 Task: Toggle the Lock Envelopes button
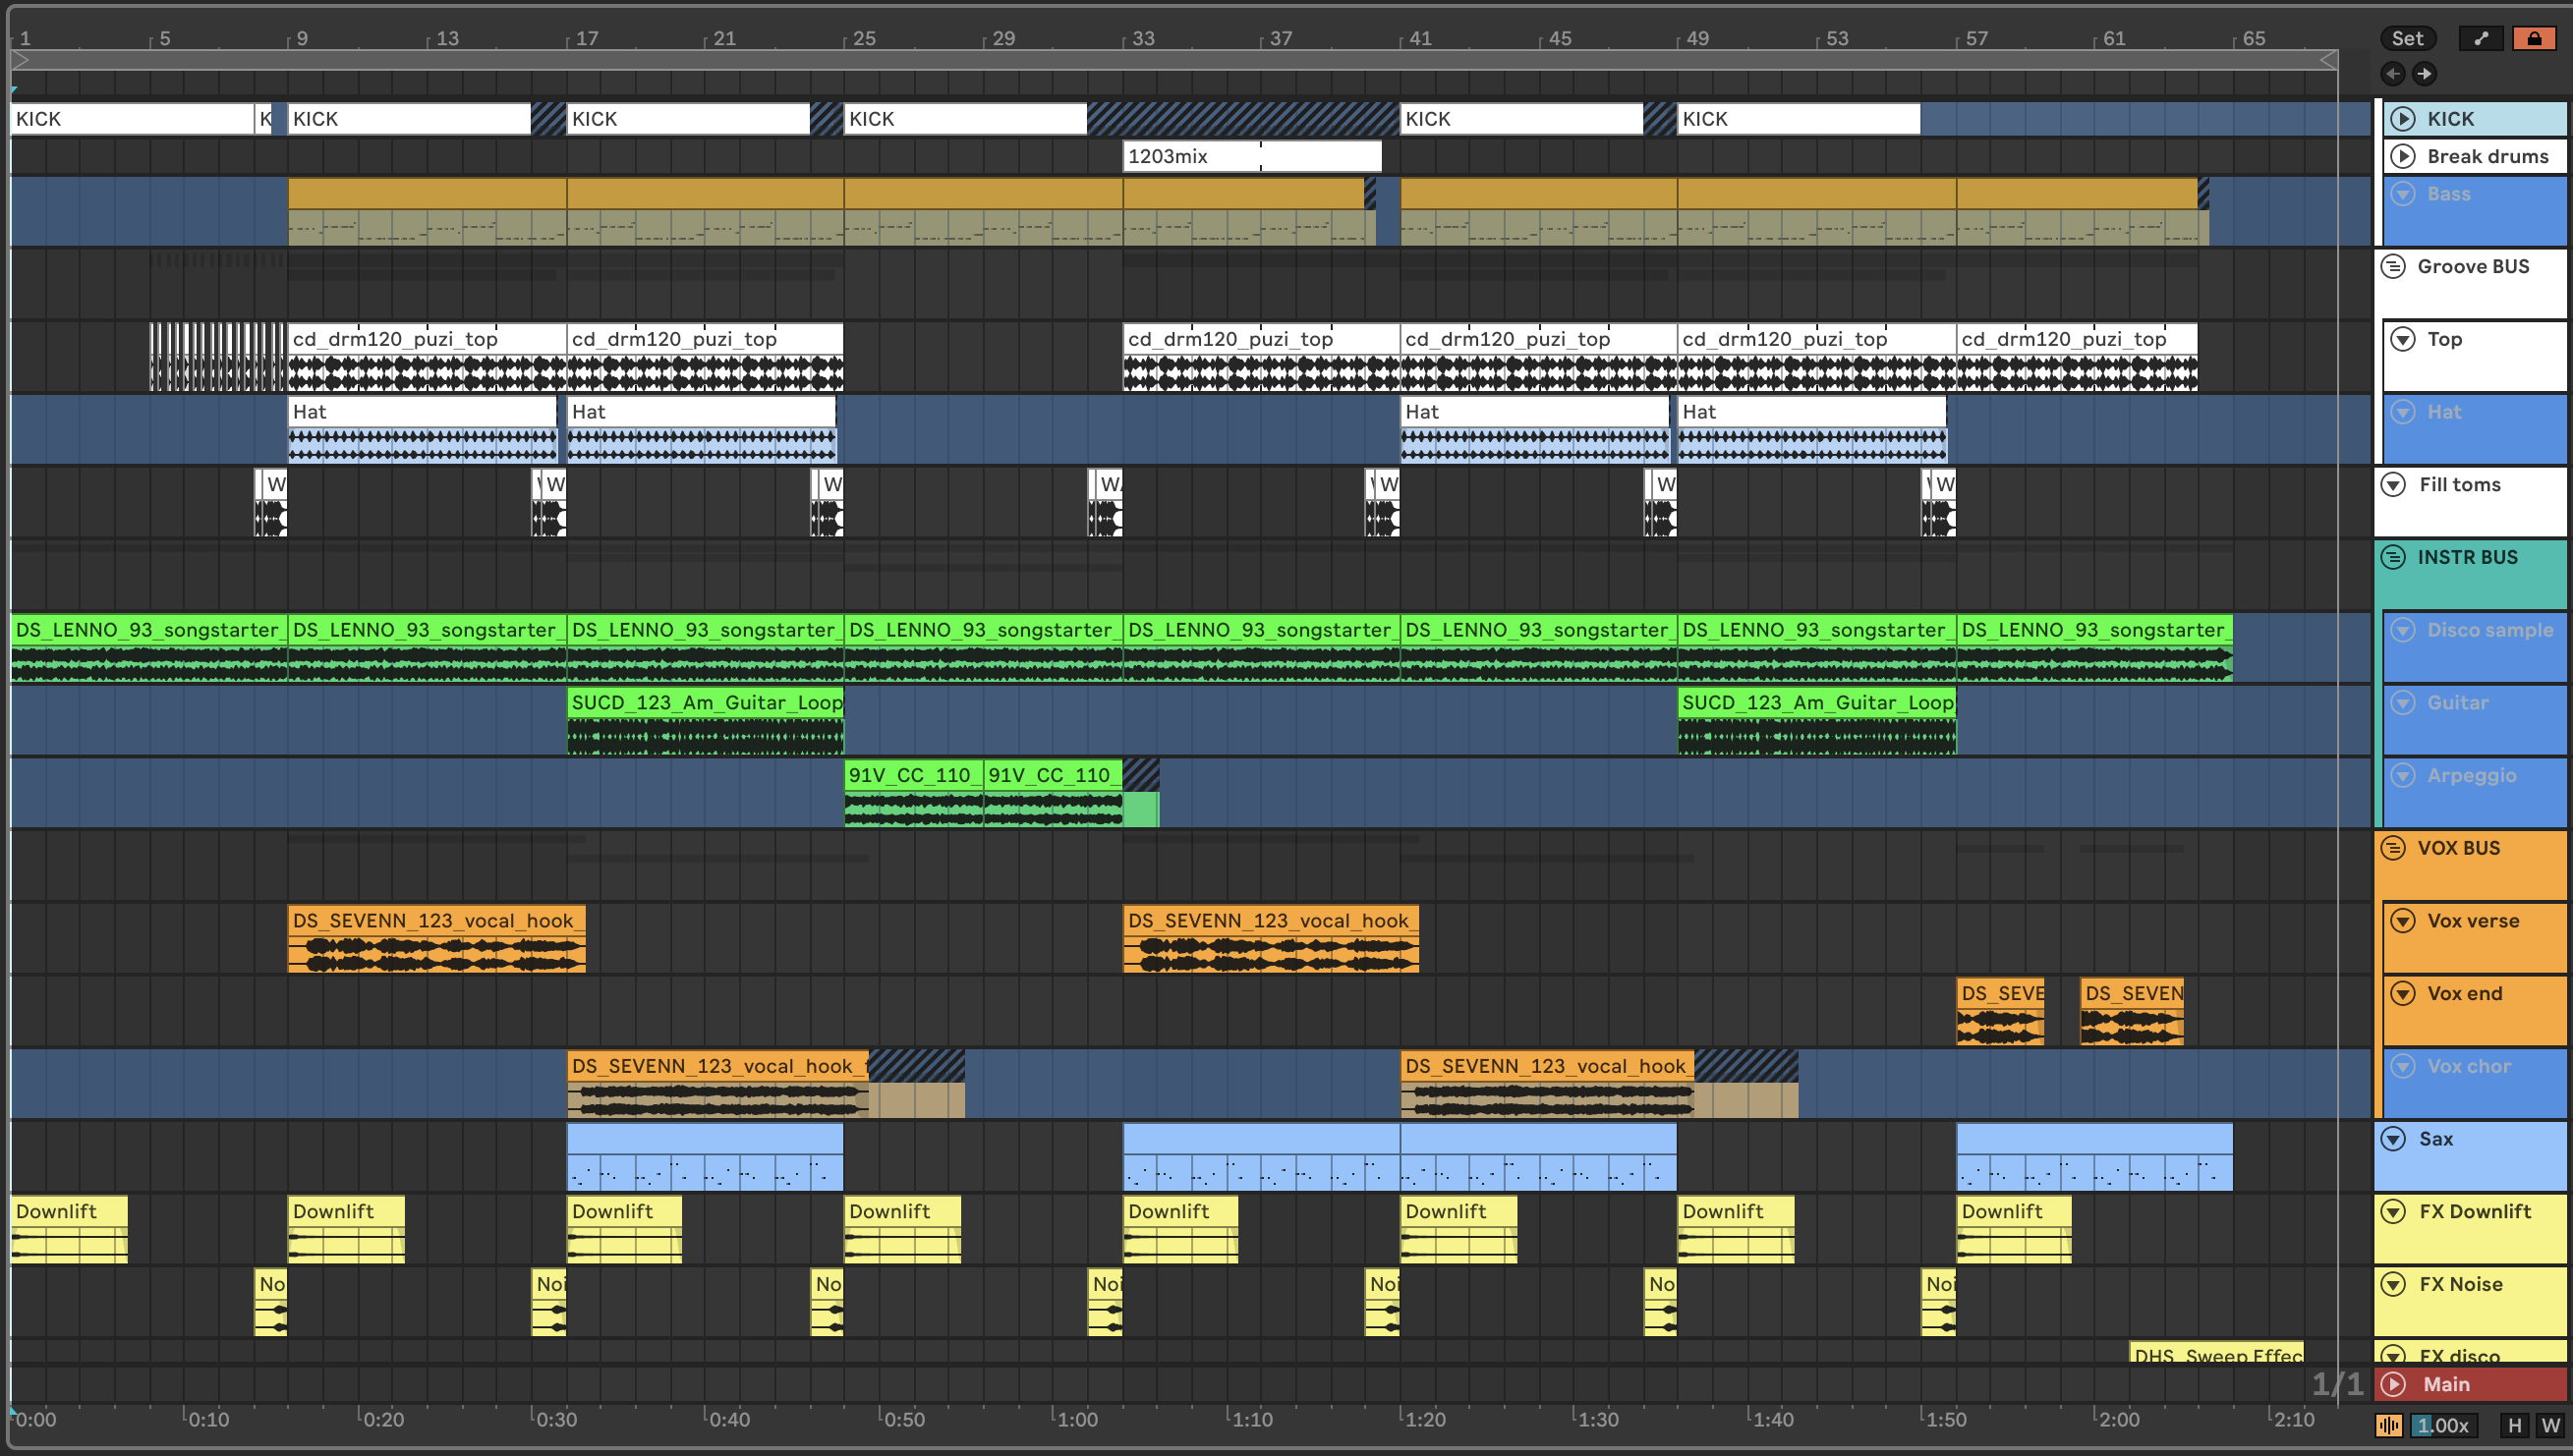2534,38
